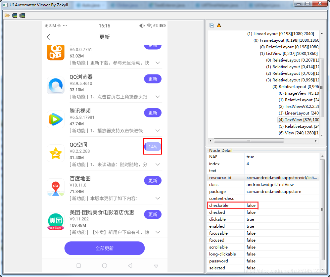Click 更新 button for QQ浏览器

(x=153, y=79)
